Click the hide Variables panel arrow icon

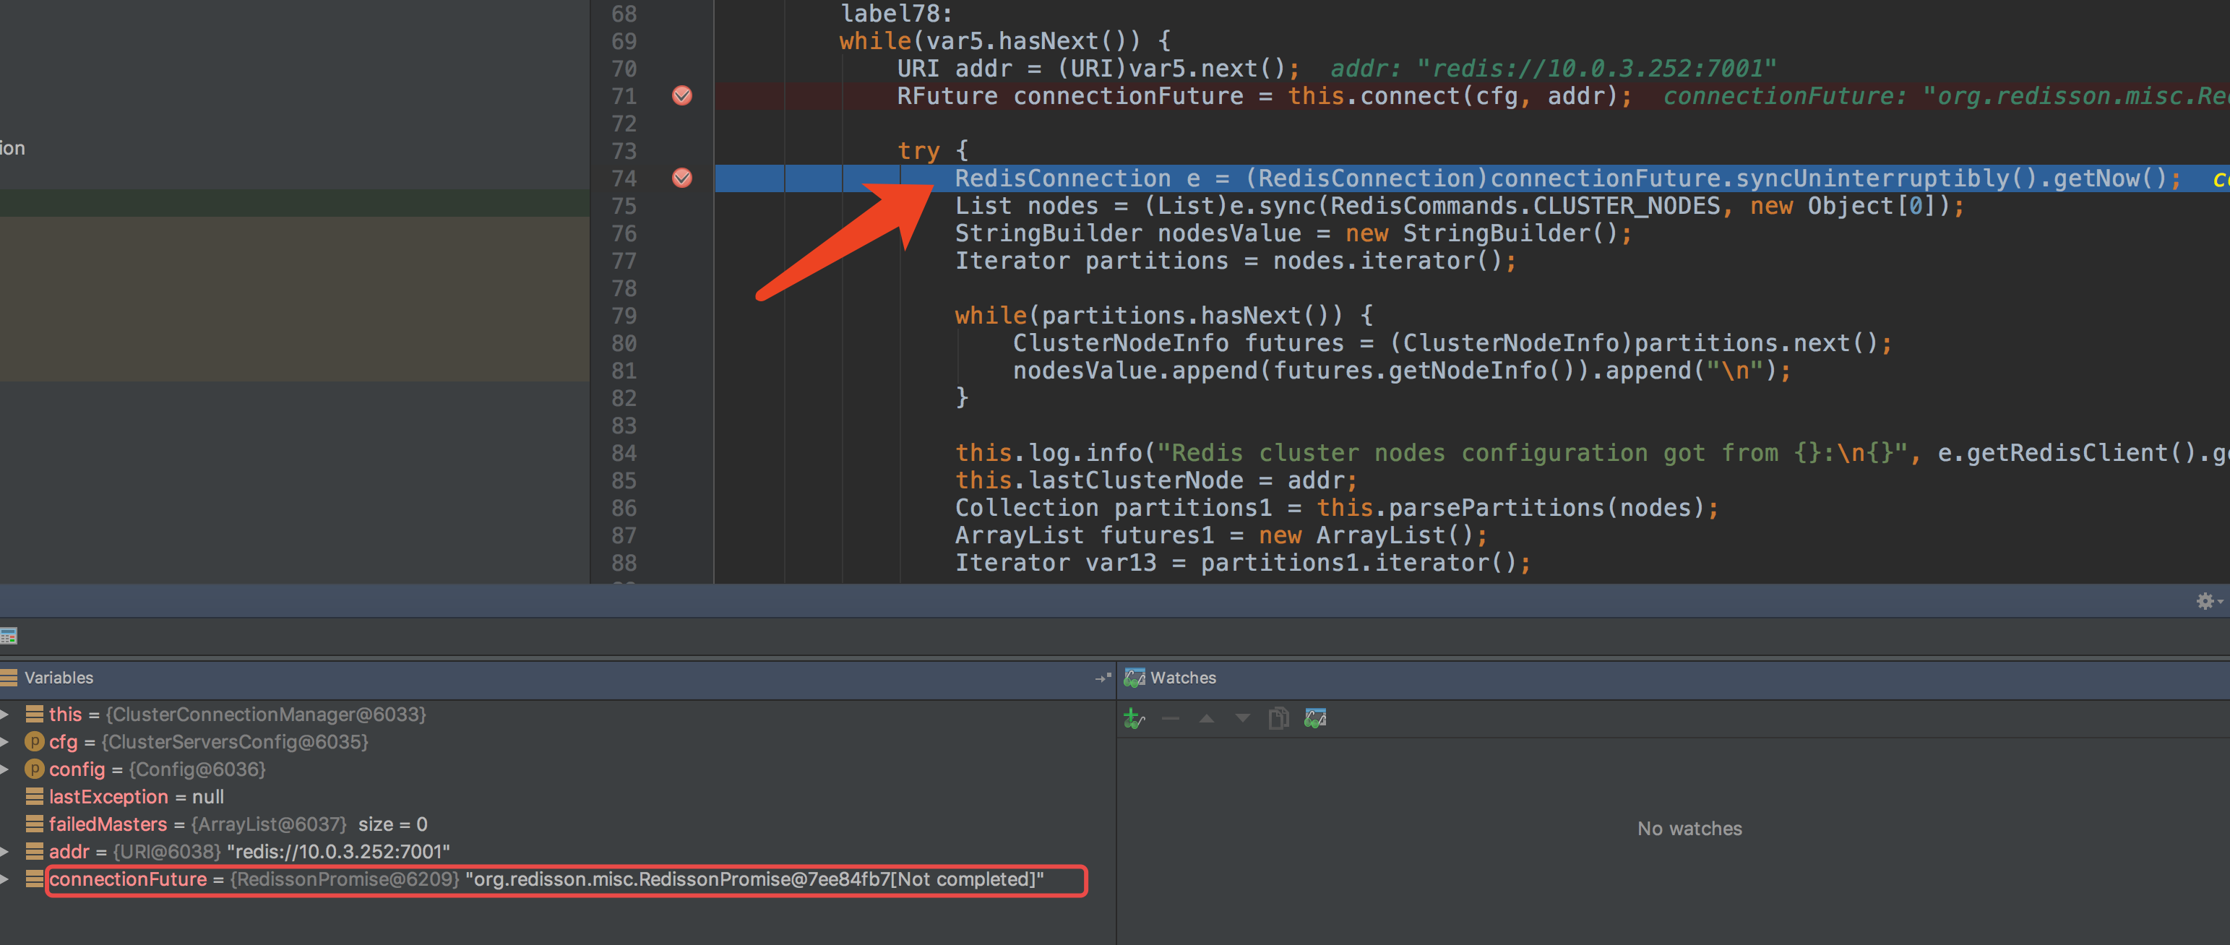click(1103, 678)
